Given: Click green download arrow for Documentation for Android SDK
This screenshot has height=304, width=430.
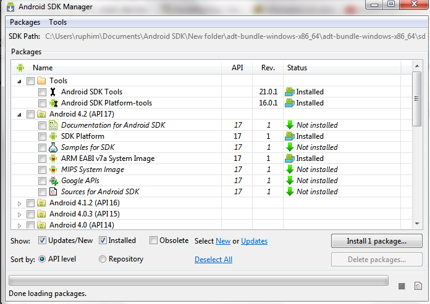Looking at the screenshot, I should click(x=290, y=125).
